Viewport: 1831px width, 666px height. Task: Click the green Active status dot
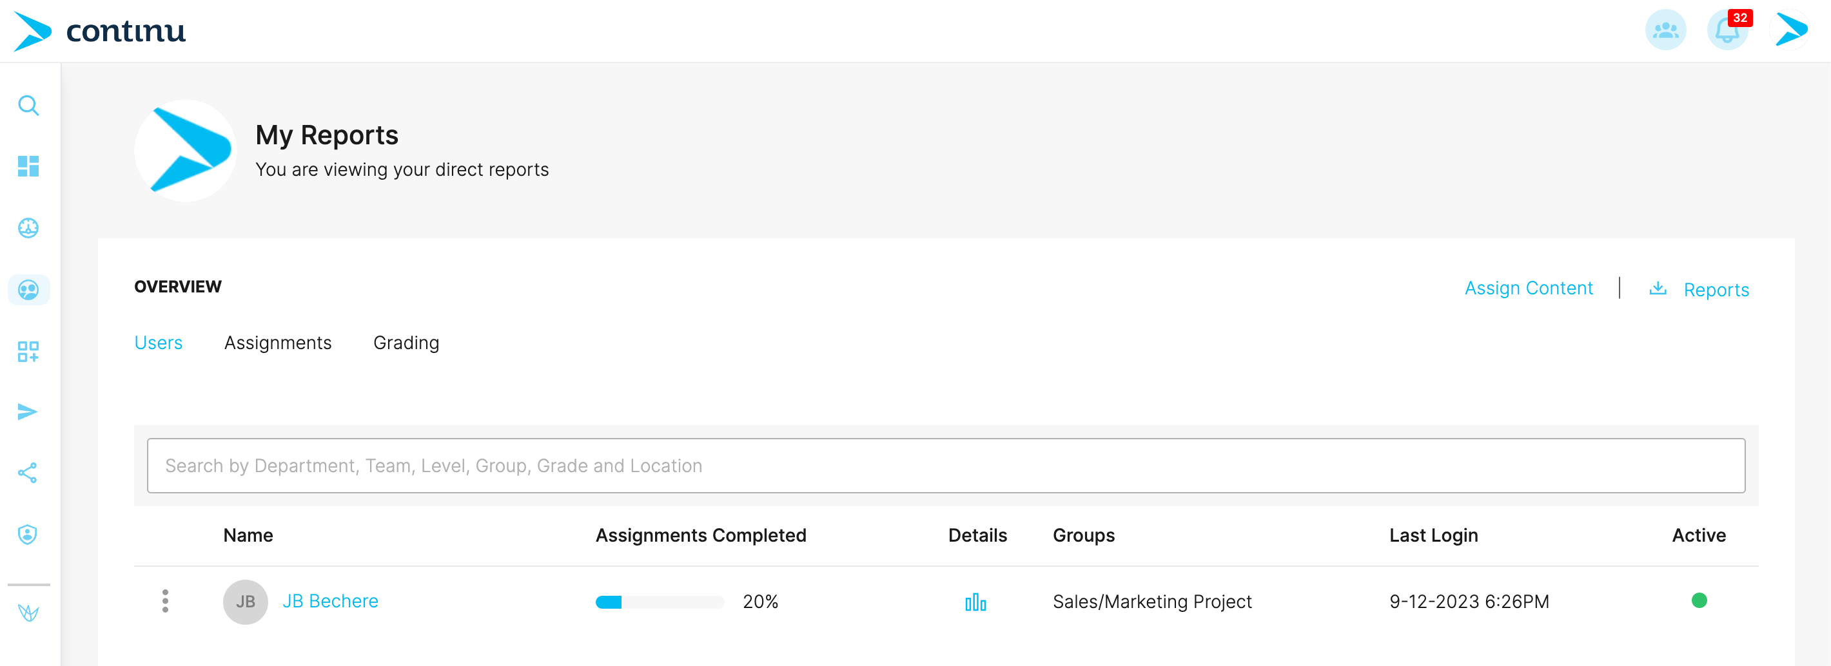coord(1699,601)
